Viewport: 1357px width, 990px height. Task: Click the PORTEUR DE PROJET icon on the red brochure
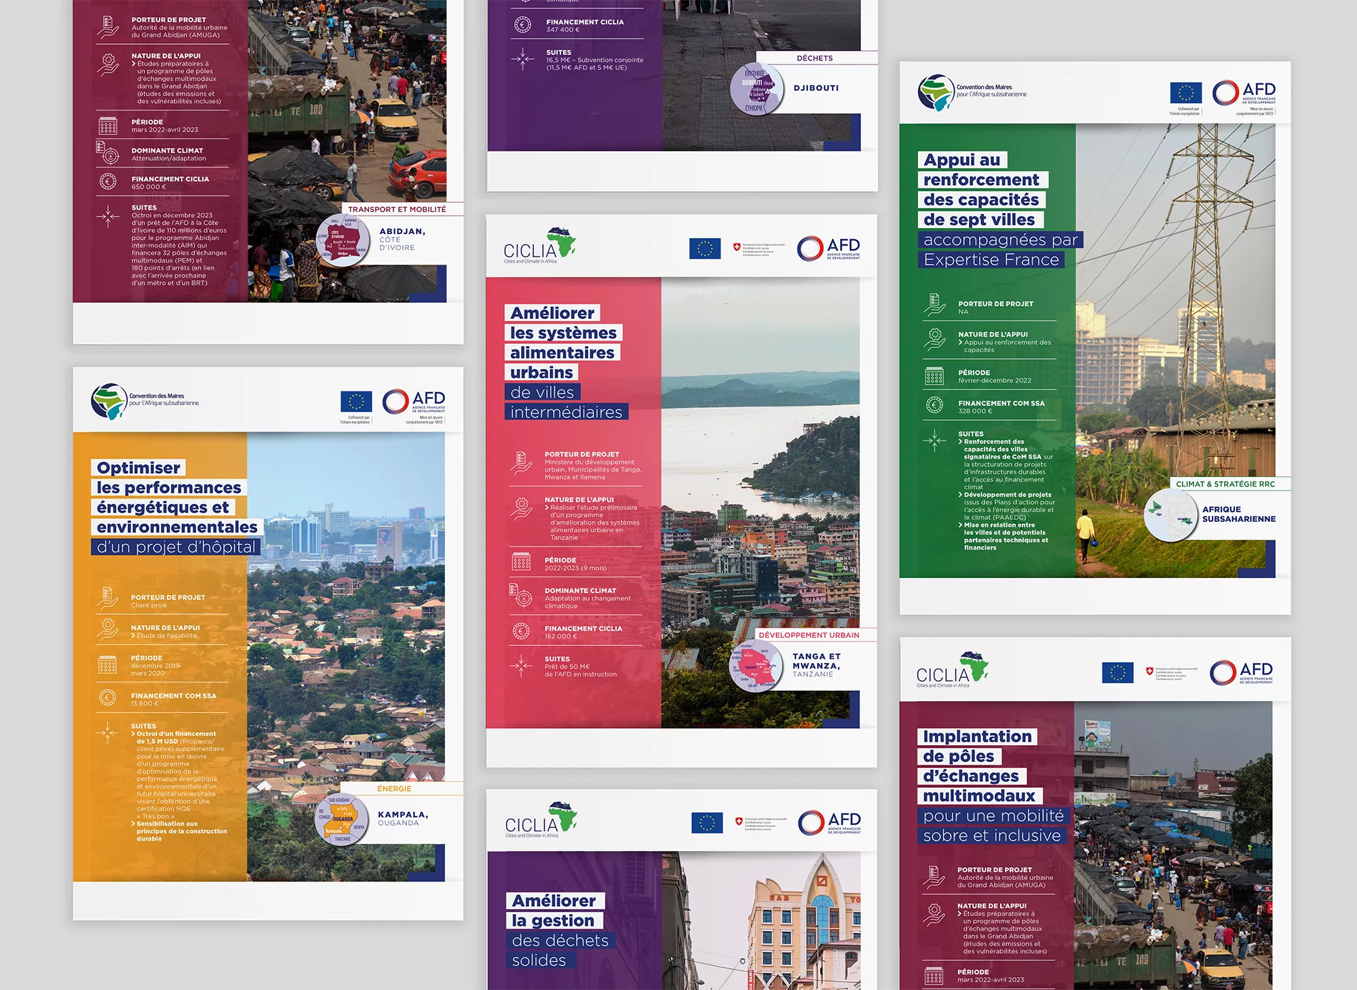[521, 462]
